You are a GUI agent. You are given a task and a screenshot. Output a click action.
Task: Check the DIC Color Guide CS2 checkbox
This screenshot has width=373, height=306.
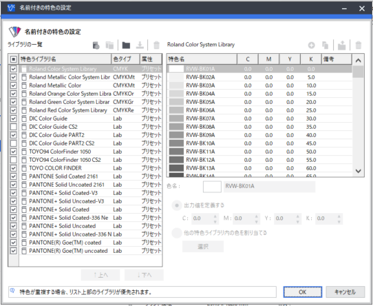(x=14, y=127)
